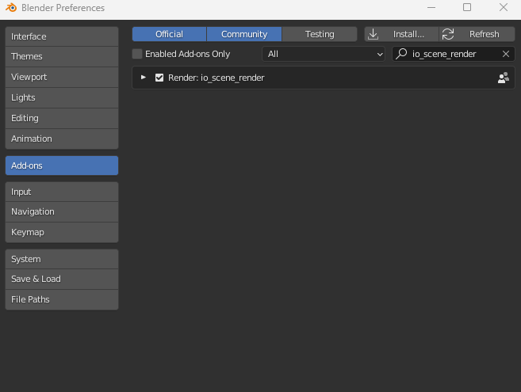The height and width of the screenshot is (392, 521).
Task: Open the Themes preferences section
Action: pos(62,56)
